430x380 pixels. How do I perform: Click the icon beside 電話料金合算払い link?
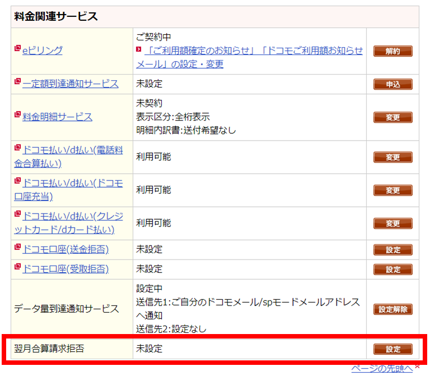click(x=17, y=147)
